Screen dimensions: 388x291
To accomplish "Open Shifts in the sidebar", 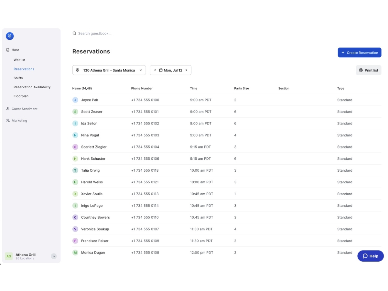I will tap(18, 78).
